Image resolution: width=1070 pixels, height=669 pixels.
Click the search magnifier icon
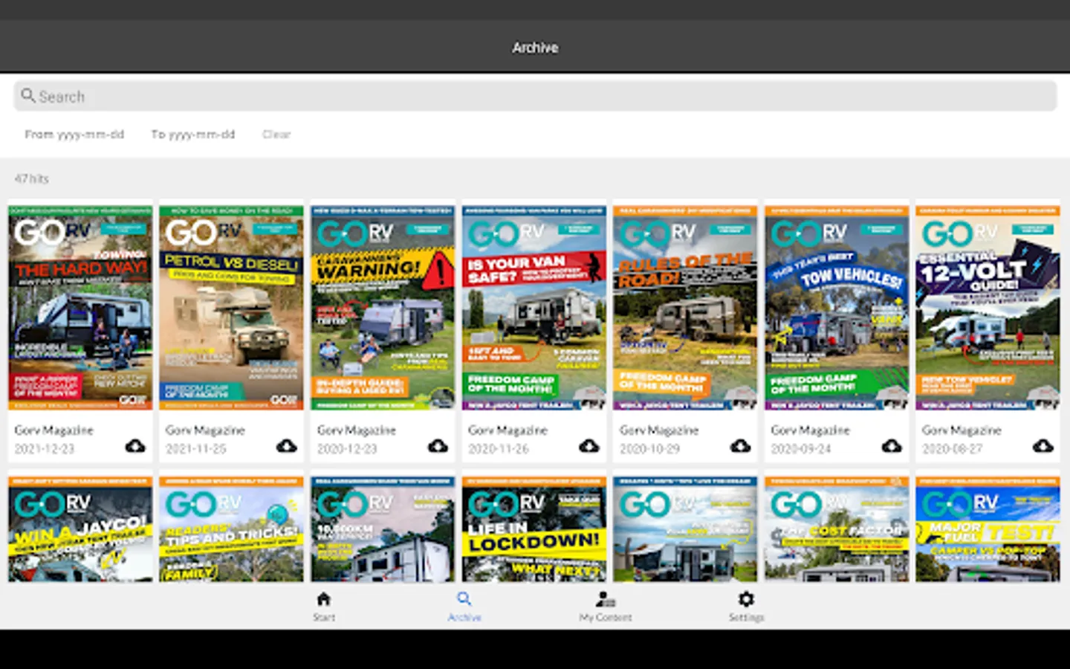pyautogui.click(x=28, y=95)
